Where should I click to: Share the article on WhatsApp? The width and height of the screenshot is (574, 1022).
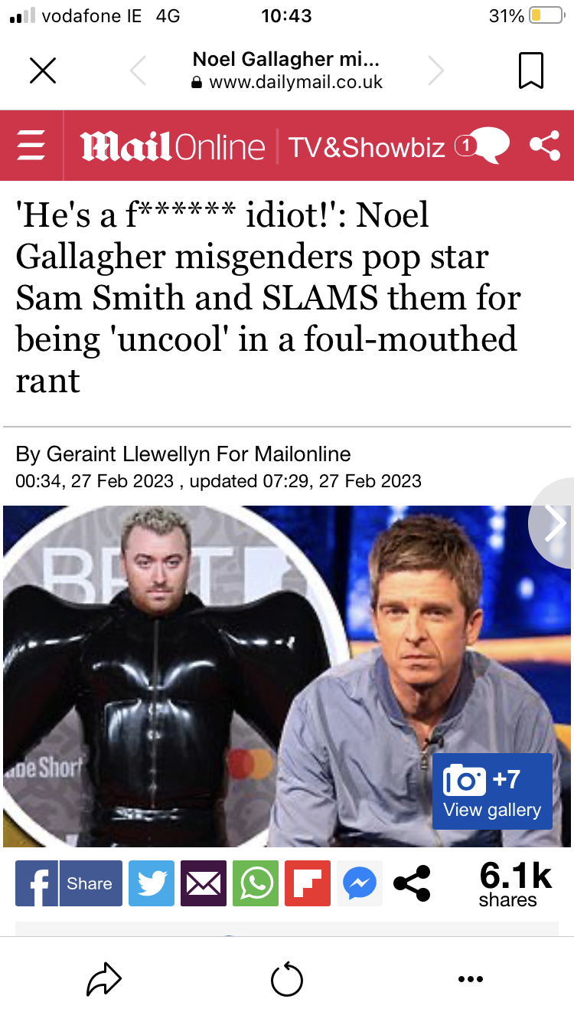click(x=256, y=883)
